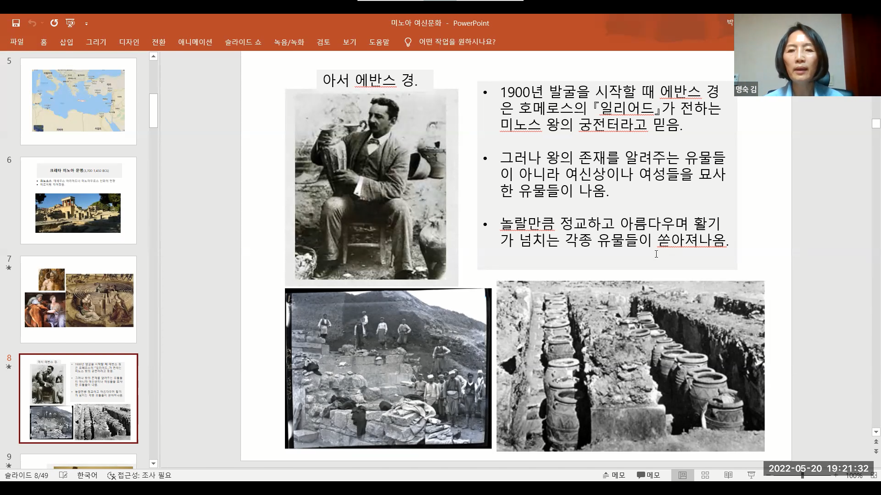
Task: Click thumbnail pane scroll down arrow
Action: (x=154, y=463)
